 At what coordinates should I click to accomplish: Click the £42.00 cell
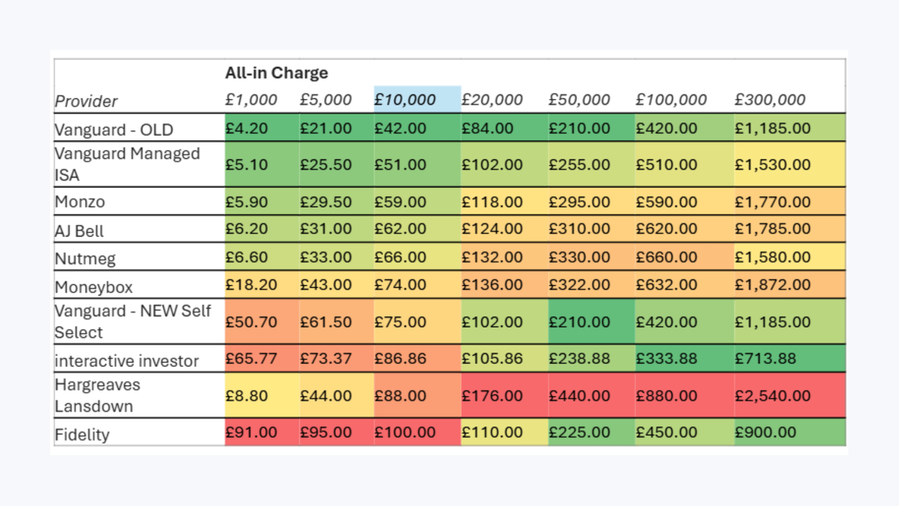[417, 128]
